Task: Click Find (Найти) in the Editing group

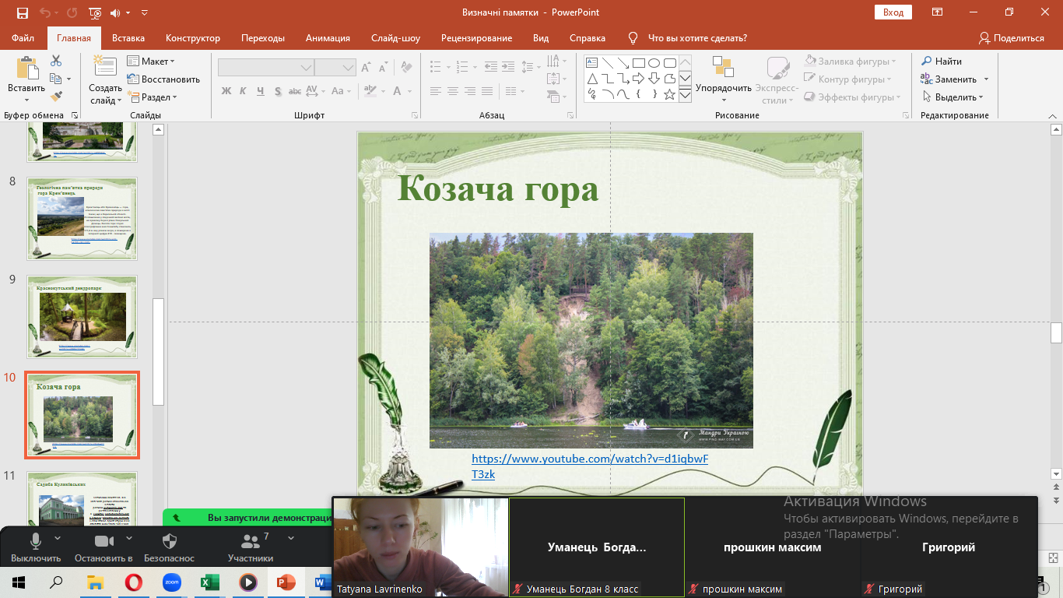Action: click(x=942, y=61)
